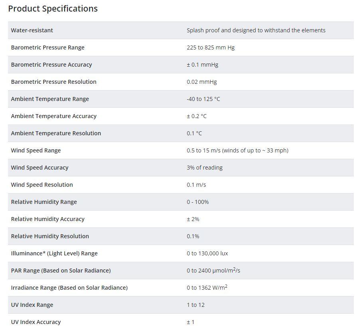
Task: Select the PAR Range row label
Action: click(61, 271)
